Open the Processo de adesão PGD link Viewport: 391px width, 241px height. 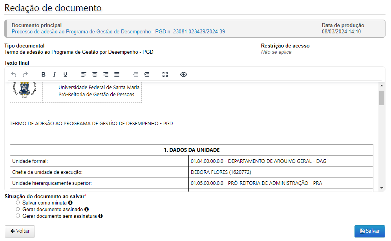(118, 32)
